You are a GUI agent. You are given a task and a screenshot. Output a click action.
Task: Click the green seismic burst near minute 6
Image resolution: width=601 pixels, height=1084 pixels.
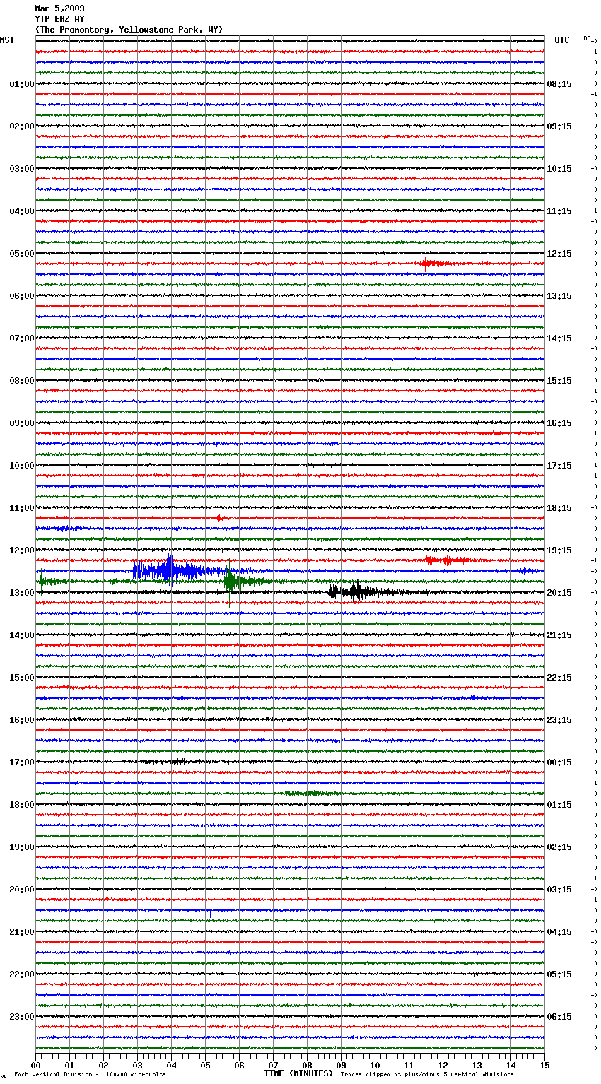[240, 582]
